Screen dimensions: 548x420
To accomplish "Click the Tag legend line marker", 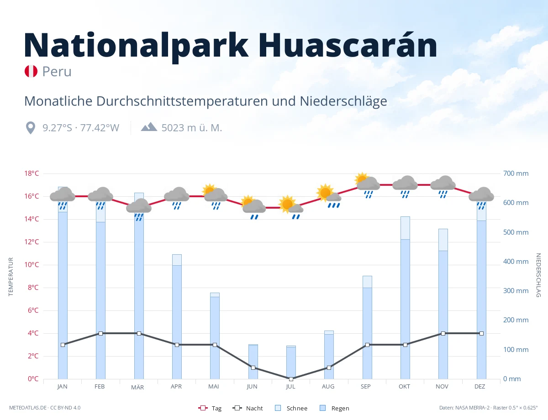I will (x=203, y=408).
